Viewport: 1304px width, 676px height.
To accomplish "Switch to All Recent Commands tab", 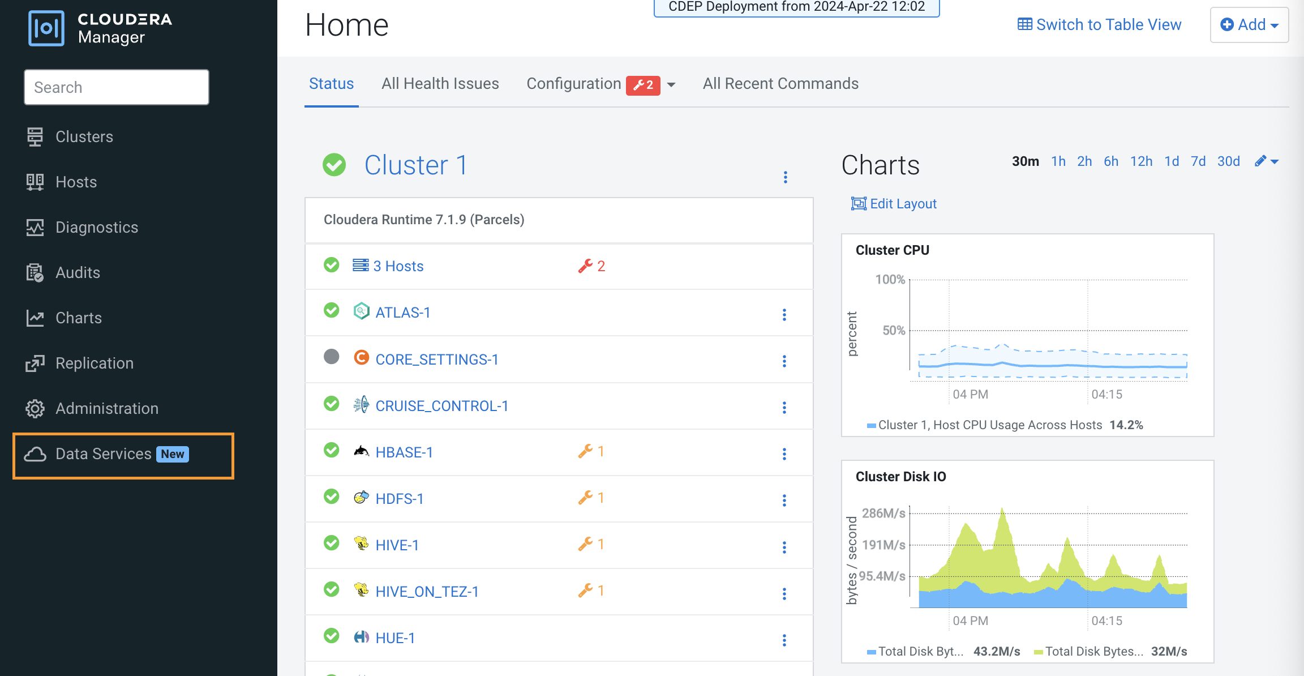I will 780,84.
